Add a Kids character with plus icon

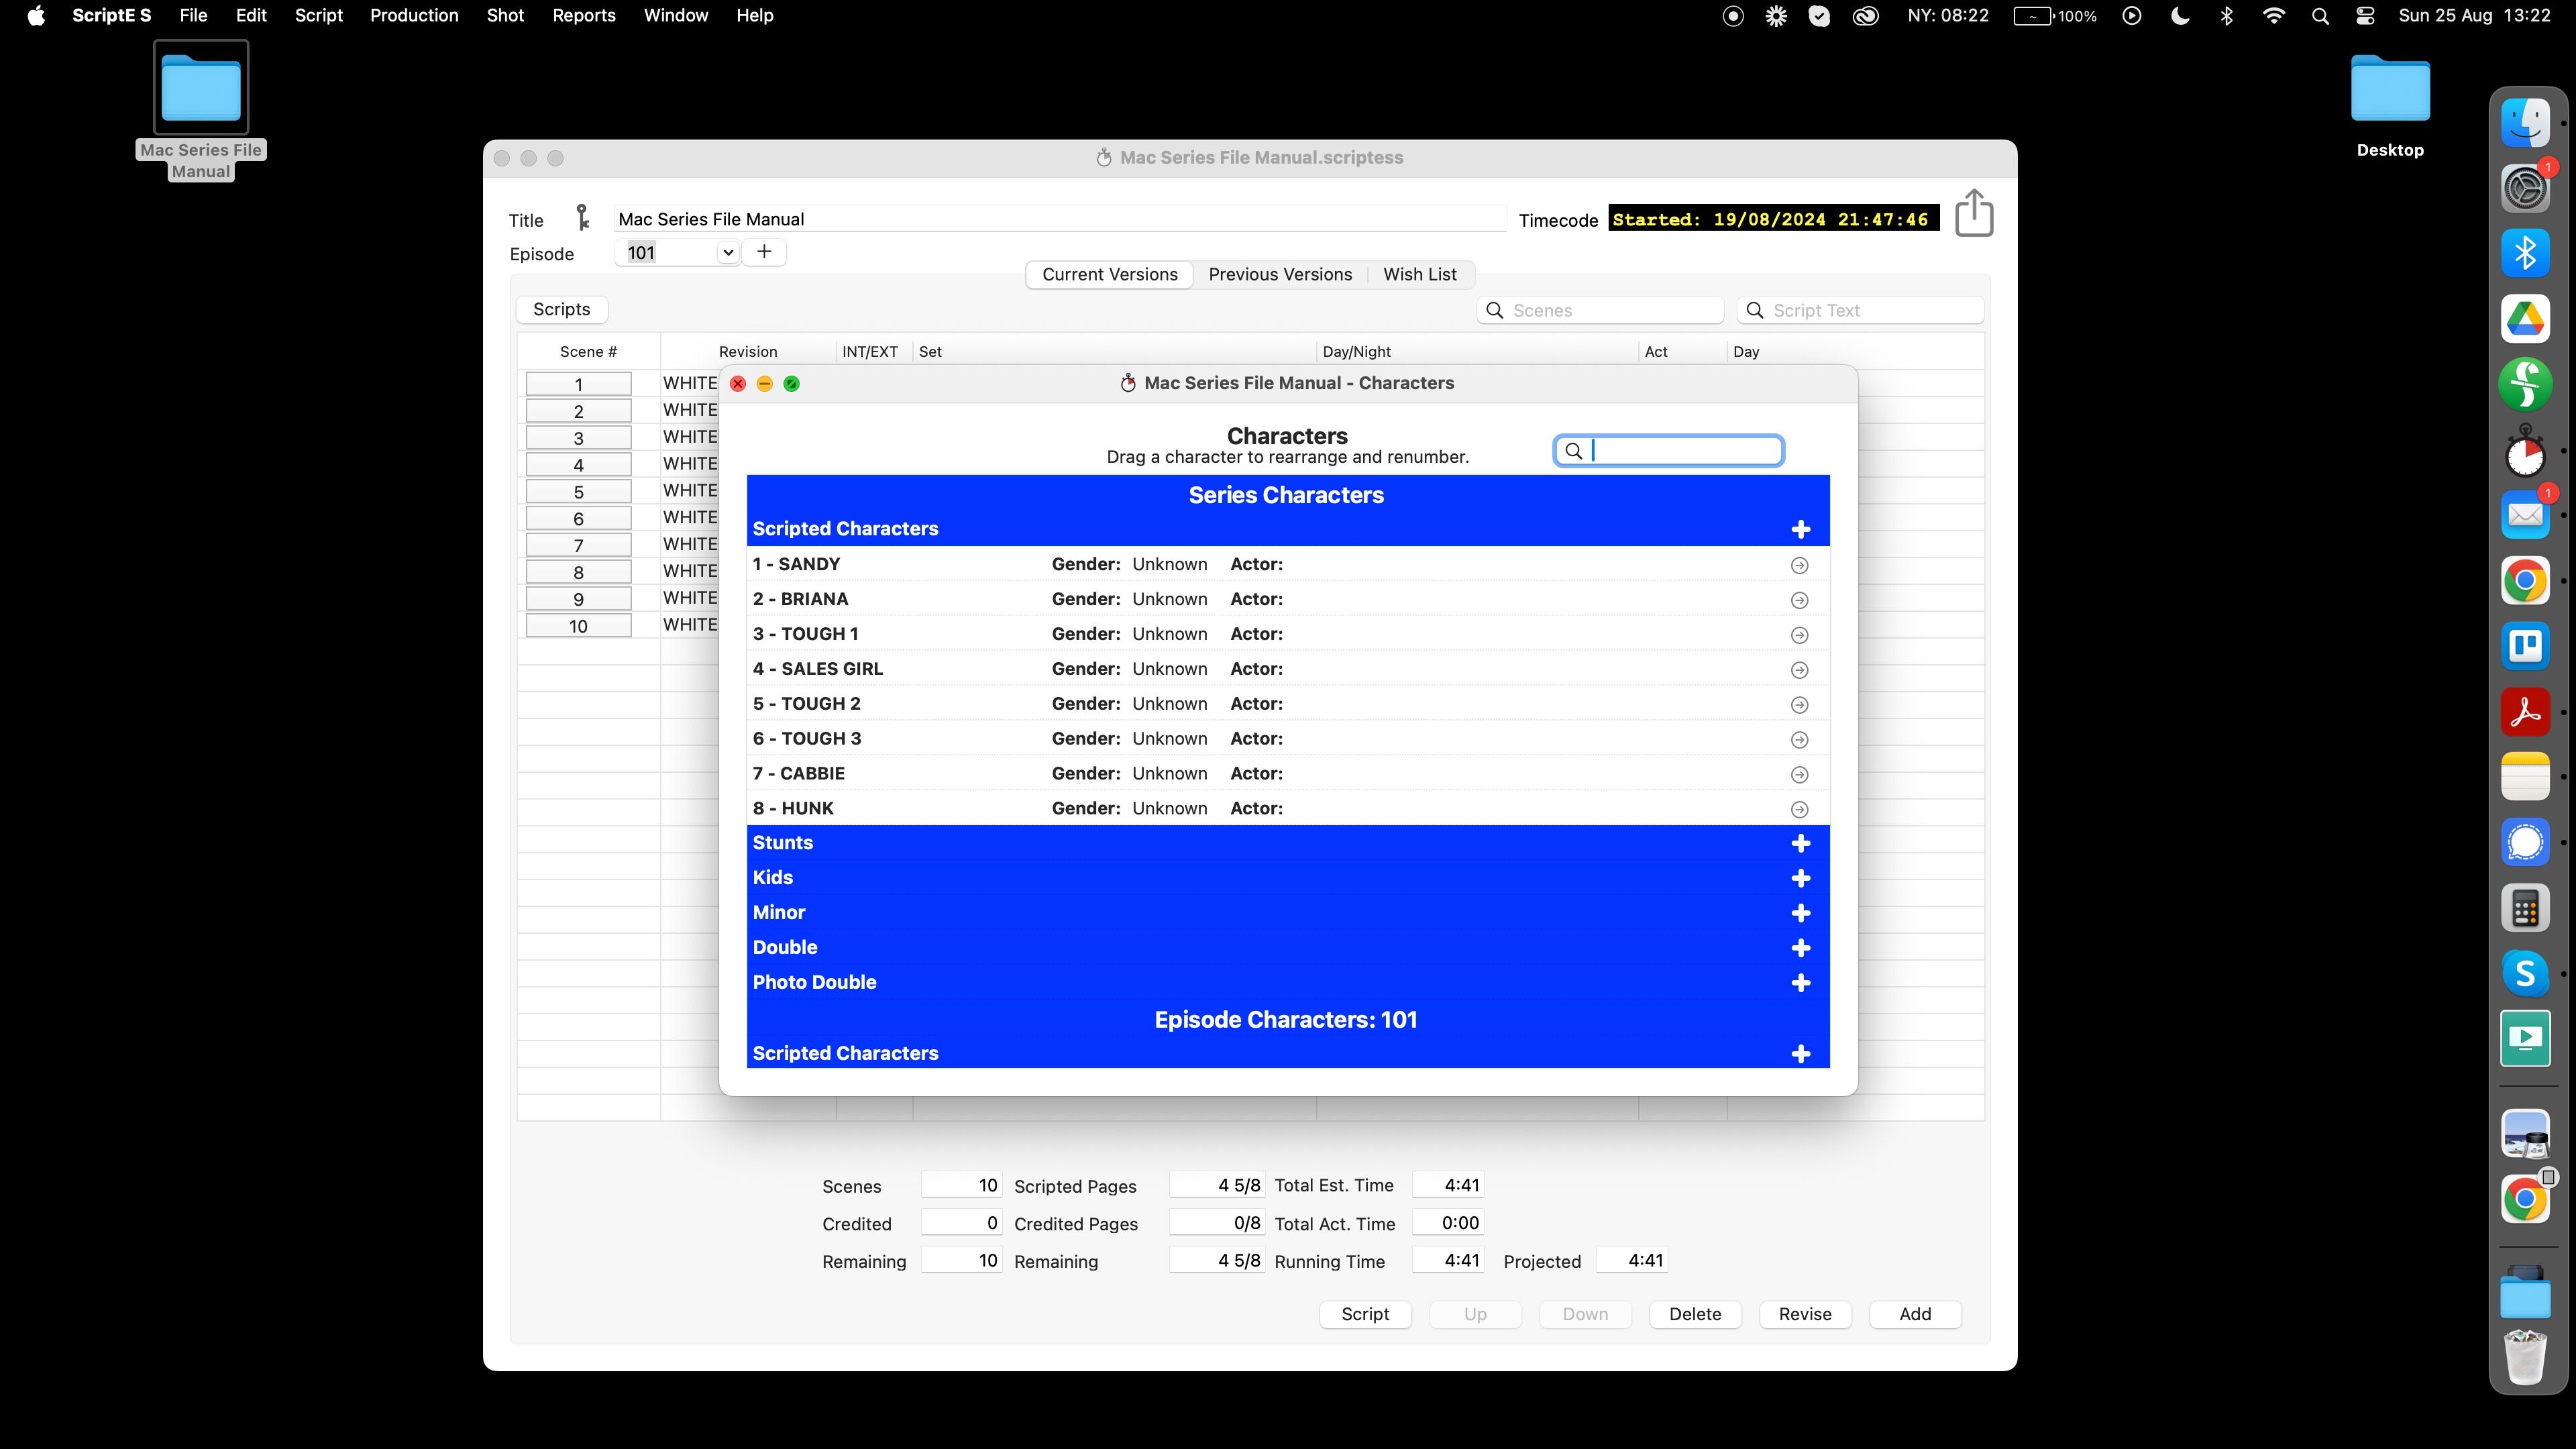(x=1800, y=879)
